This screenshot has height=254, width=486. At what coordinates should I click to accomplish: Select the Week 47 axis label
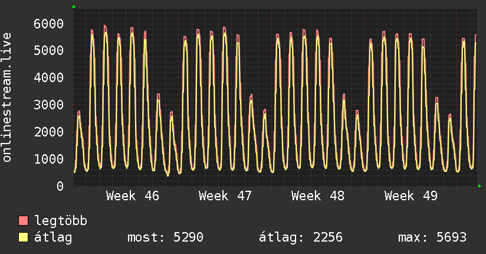(225, 196)
